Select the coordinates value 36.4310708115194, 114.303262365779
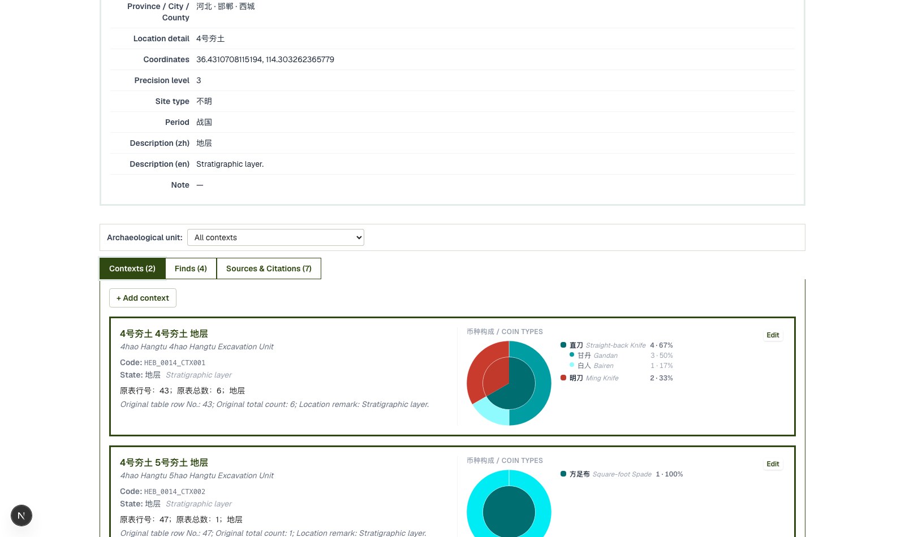 [x=265, y=59]
